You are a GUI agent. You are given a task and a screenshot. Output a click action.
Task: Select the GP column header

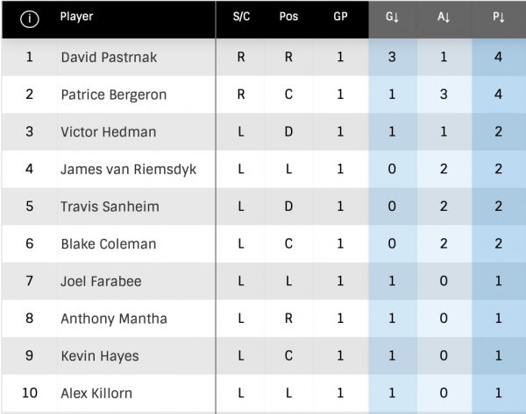(341, 18)
